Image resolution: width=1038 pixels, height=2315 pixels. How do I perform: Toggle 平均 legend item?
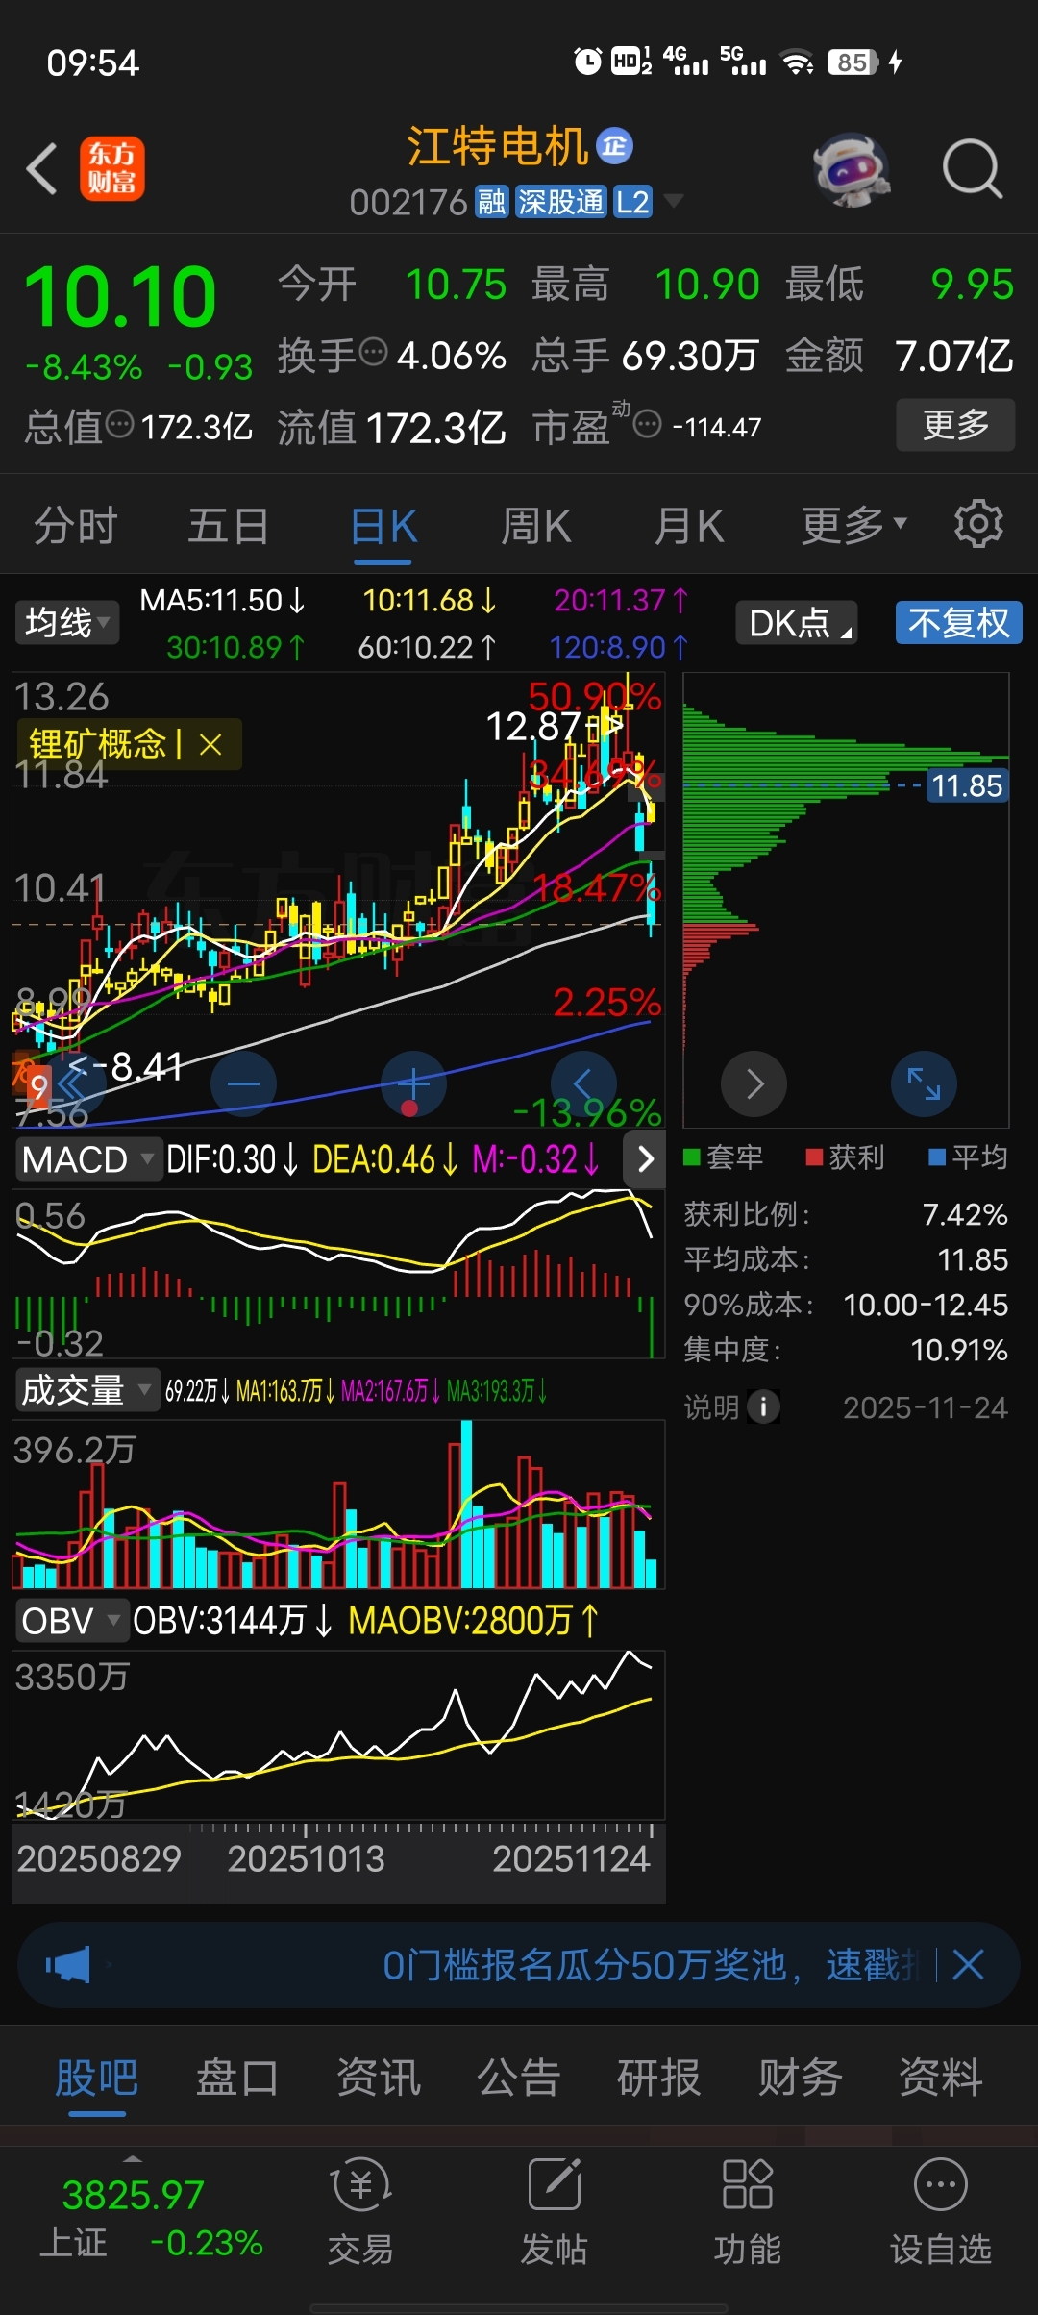click(968, 1157)
